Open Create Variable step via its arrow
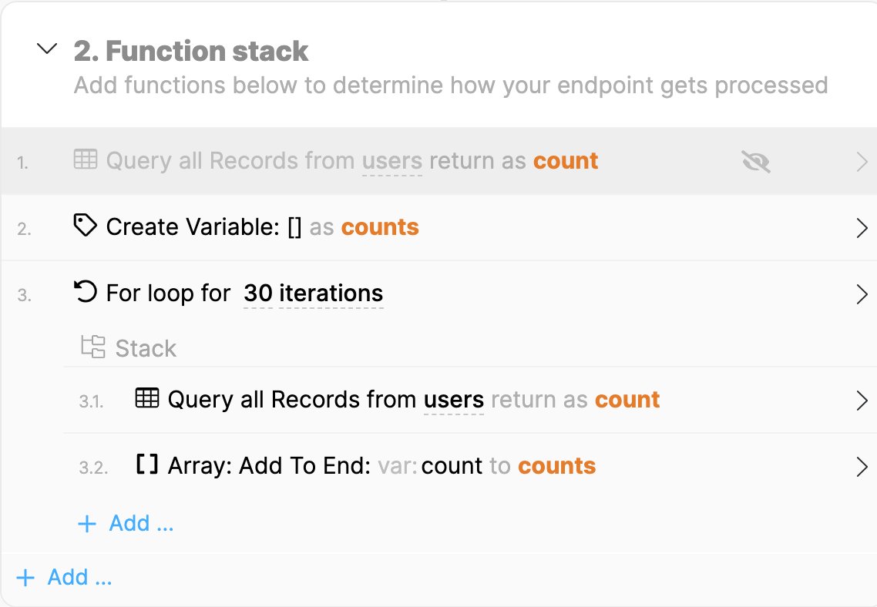This screenshot has width=877, height=607. [862, 228]
